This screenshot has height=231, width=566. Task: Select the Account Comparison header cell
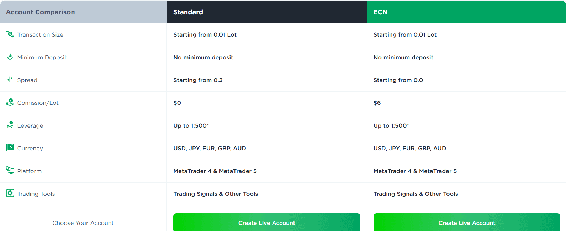coord(40,12)
